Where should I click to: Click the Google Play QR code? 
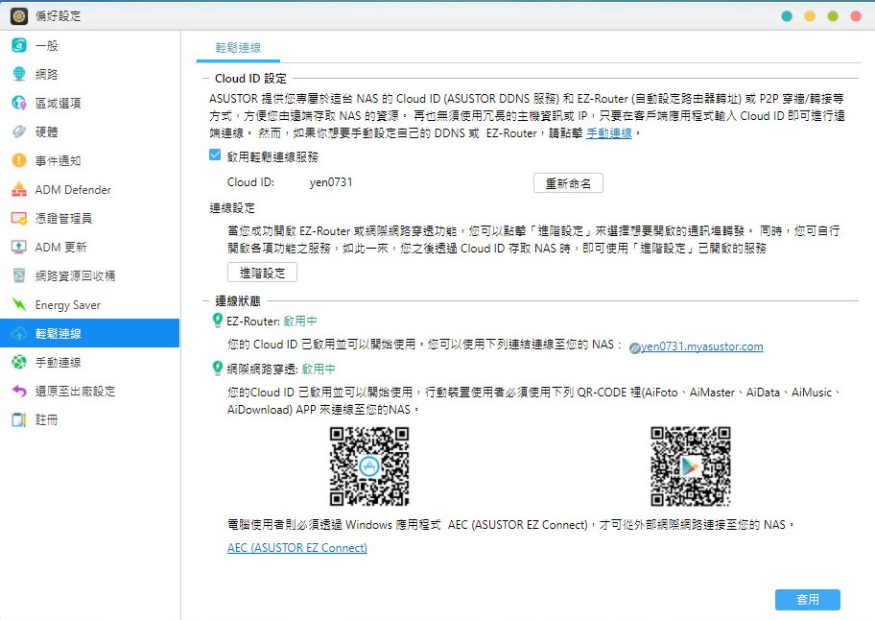coord(690,466)
